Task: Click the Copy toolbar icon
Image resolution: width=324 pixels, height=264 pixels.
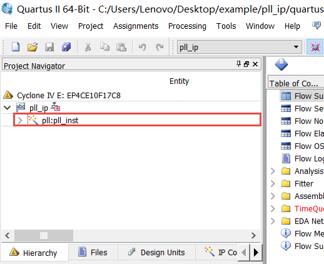Action: (104, 47)
